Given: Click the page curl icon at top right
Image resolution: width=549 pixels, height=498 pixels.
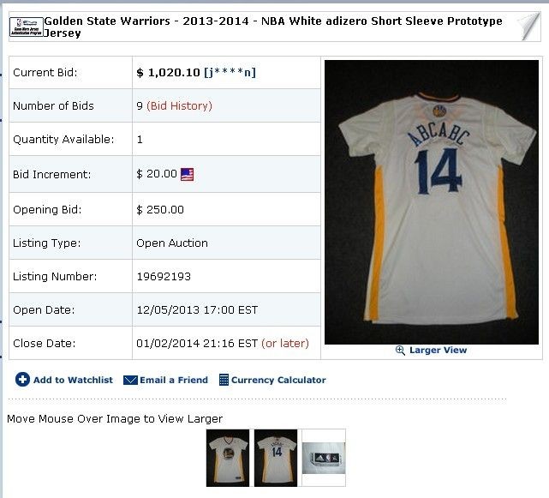Looking at the screenshot, I should 528,27.
